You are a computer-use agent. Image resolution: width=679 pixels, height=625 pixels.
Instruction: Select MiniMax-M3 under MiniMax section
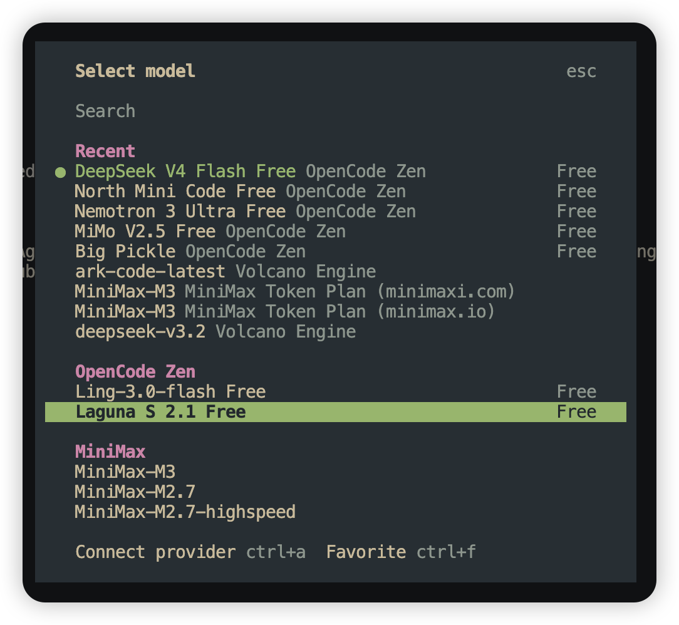336,472
